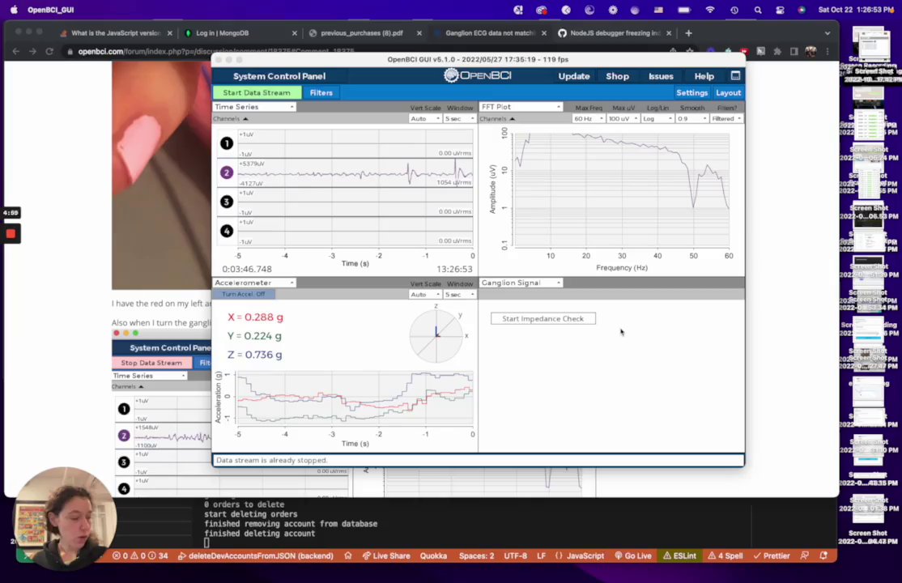Open the Filters button

(x=321, y=92)
